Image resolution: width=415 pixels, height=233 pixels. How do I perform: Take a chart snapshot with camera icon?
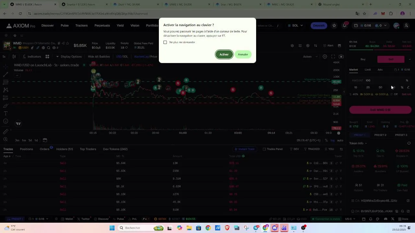point(341,56)
